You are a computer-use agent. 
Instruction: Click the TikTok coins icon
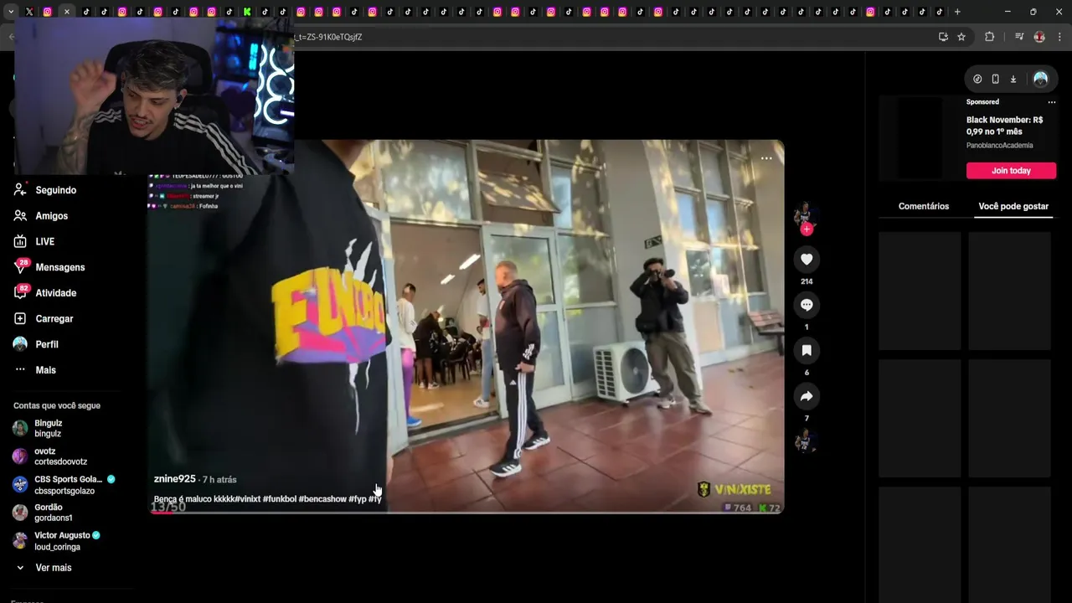977,79
